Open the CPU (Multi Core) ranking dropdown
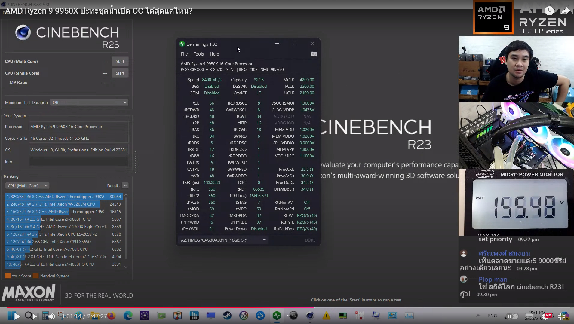 tap(27, 186)
